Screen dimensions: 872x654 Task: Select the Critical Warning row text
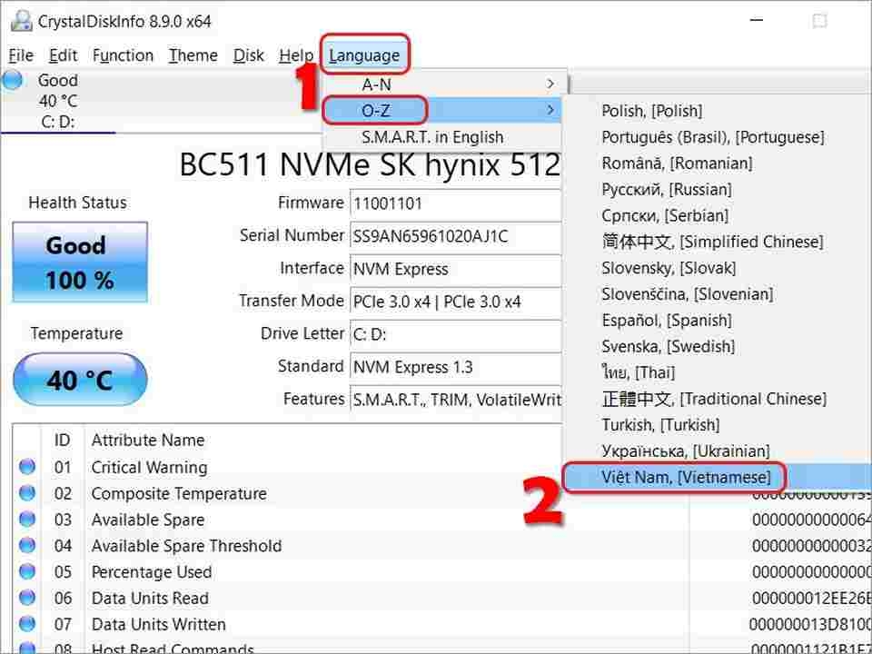[x=149, y=467]
